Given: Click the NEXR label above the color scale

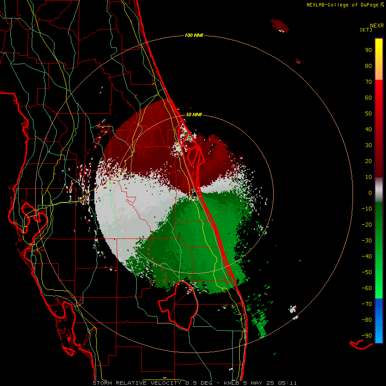Looking at the screenshot, I should click(x=377, y=26).
